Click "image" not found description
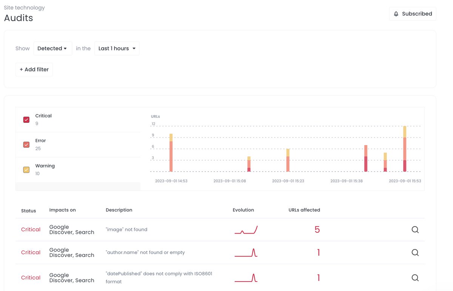The width and height of the screenshot is (453, 291). (x=126, y=229)
